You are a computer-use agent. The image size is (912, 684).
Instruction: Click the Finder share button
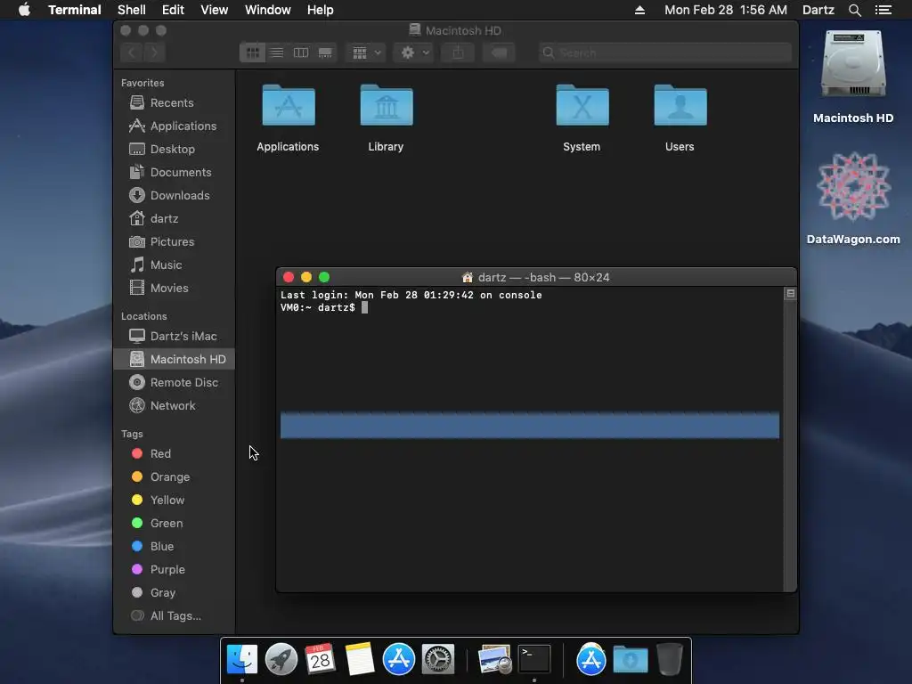(459, 53)
